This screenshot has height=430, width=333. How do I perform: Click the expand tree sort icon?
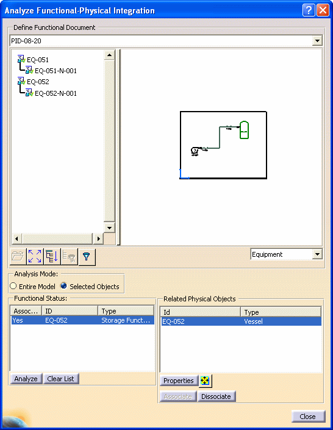[52, 257]
